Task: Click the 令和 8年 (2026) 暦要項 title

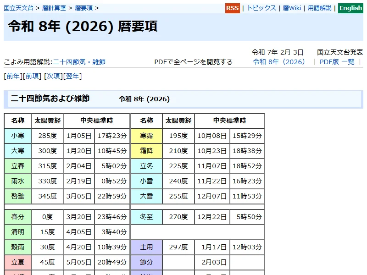Action: click(x=83, y=26)
